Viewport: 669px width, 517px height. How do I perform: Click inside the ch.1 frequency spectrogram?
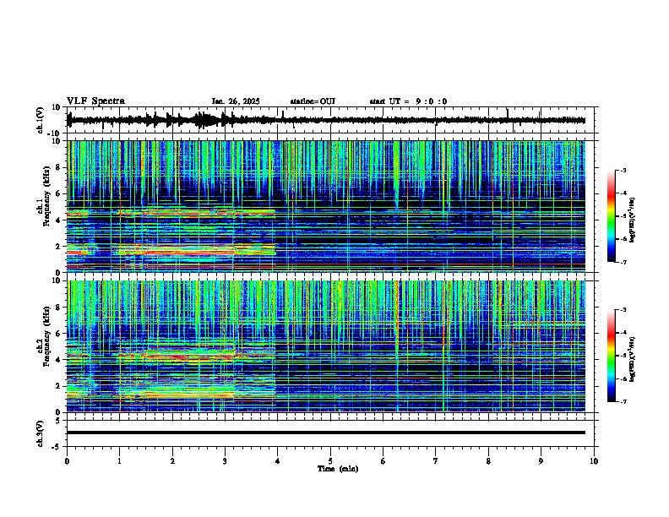click(x=326, y=206)
